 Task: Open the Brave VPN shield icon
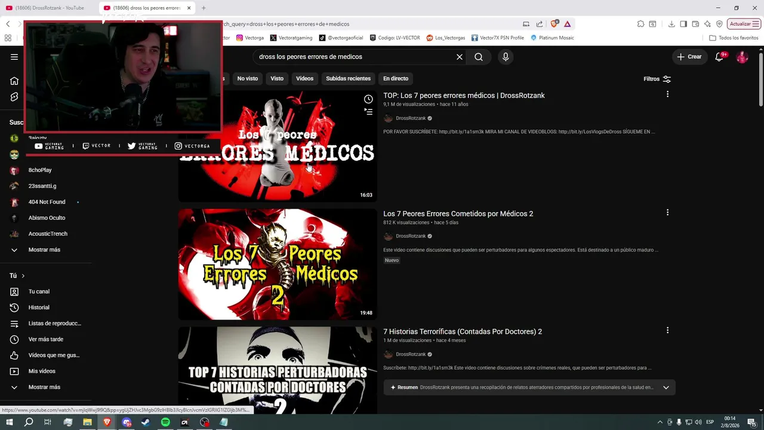(719, 24)
